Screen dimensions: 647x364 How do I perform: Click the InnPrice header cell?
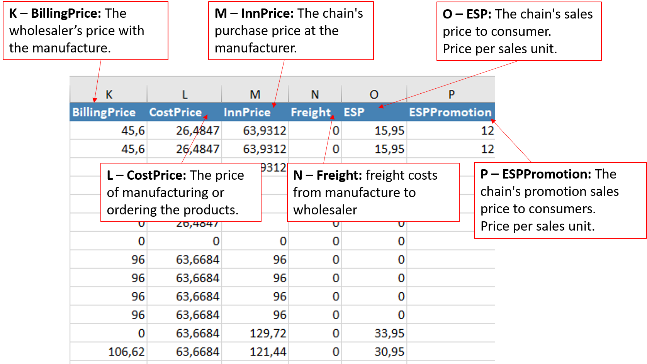click(x=255, y=112)
